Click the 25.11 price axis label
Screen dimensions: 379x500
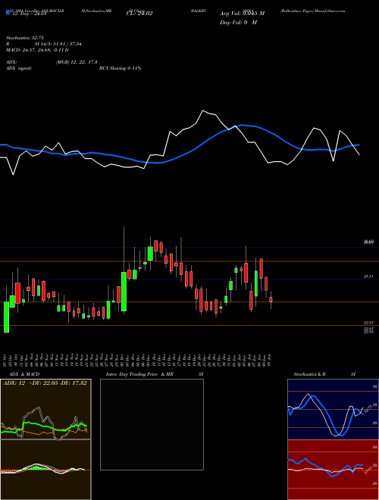(x=368, y=277)
